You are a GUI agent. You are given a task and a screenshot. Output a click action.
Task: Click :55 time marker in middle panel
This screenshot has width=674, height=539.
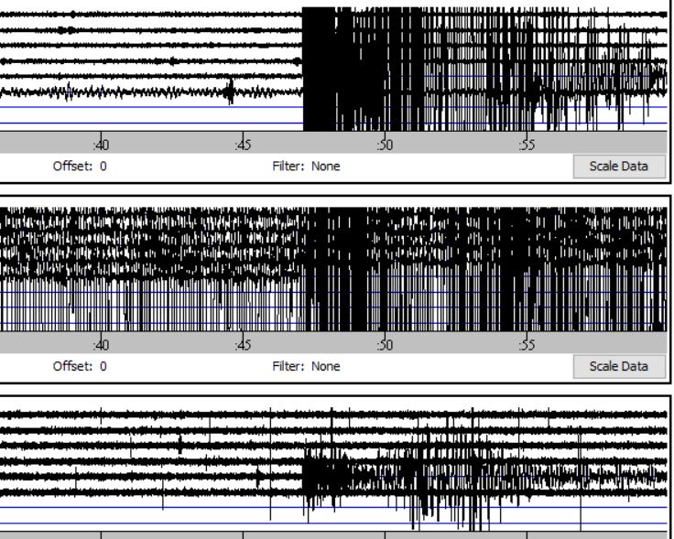coord(527,345)
